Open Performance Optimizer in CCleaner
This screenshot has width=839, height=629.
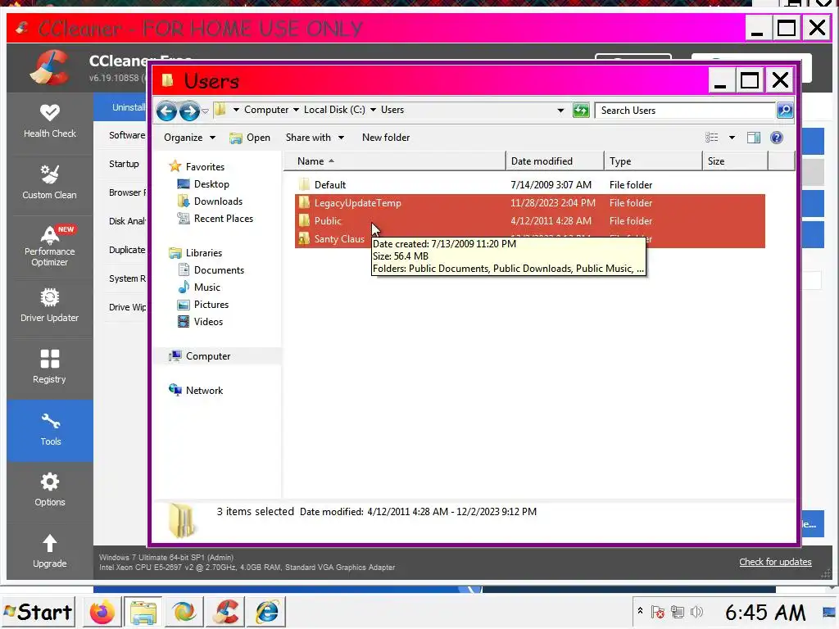pos(50,246)
